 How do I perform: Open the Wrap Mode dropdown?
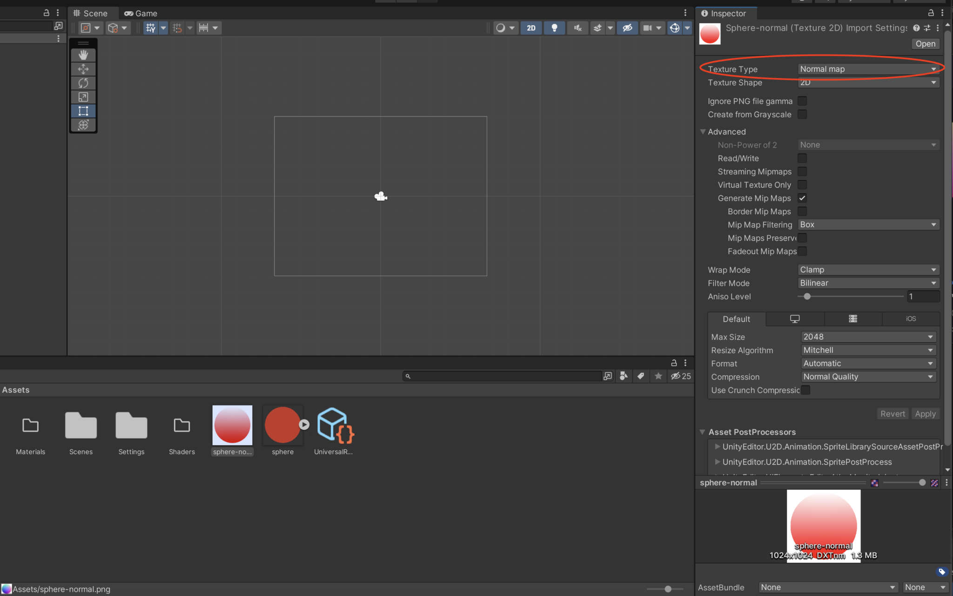[x=867, y=270]
